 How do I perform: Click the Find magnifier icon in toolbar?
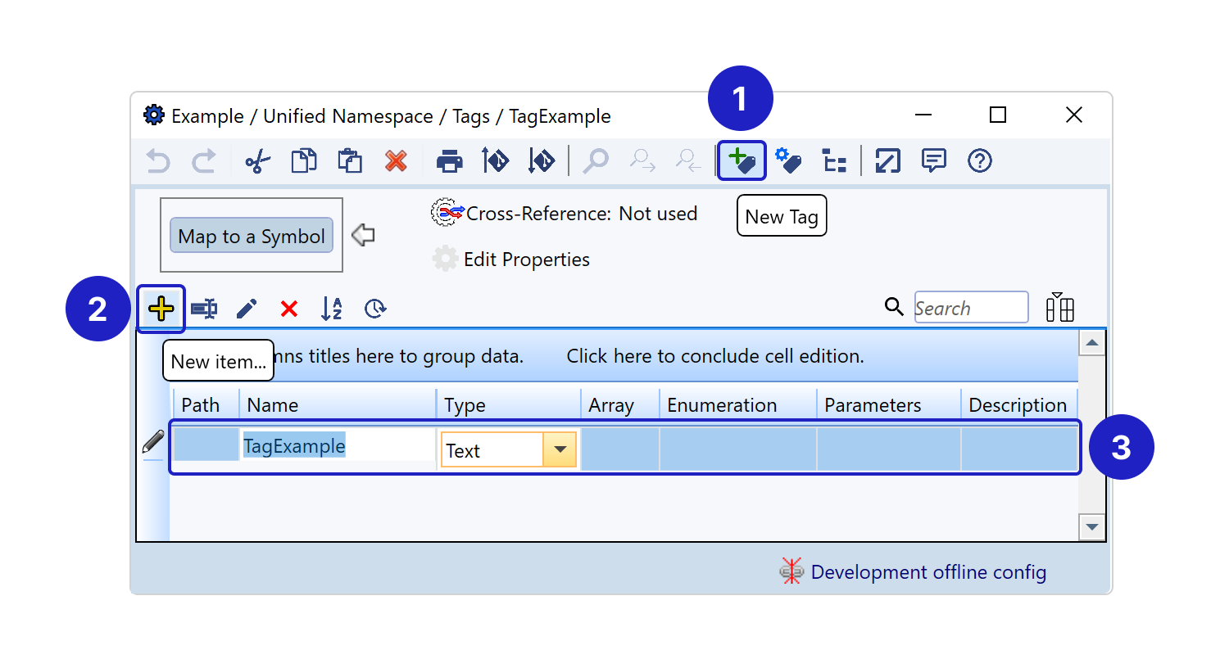click(x=596, y=161)
